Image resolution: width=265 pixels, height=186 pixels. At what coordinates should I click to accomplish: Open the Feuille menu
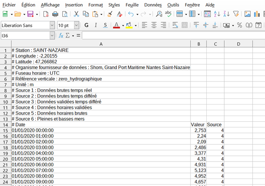pos(133,4)
